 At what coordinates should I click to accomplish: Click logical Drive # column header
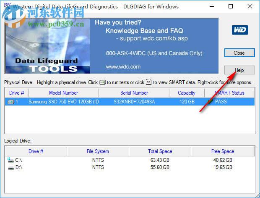[36, 151]
